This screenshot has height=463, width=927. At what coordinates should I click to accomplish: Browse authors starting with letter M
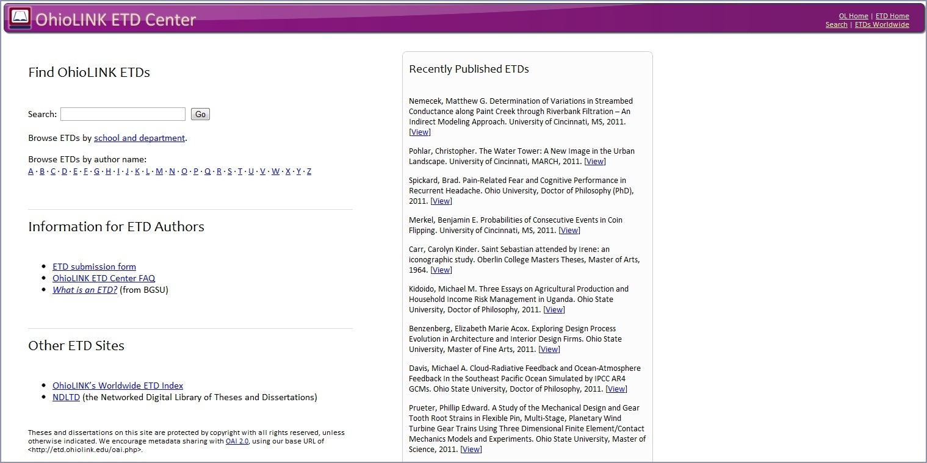[x=159, y=171]
